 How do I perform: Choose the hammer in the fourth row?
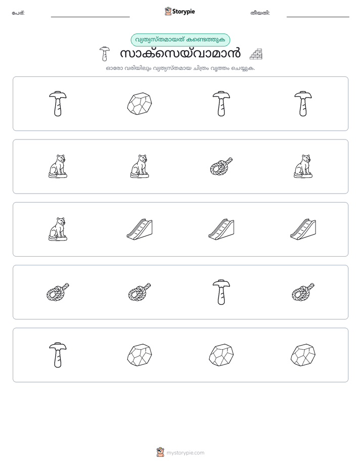(221, 292)
